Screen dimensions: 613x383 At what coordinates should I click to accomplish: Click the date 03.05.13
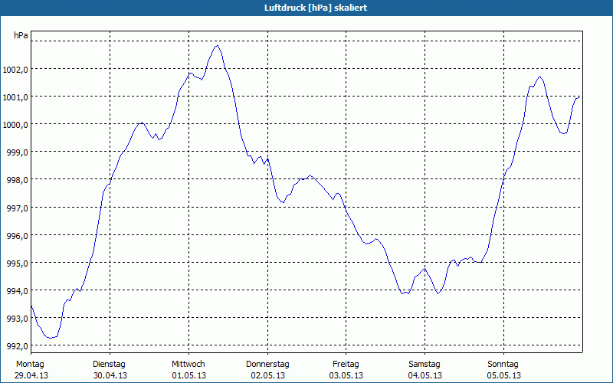[x=346, y=375]
